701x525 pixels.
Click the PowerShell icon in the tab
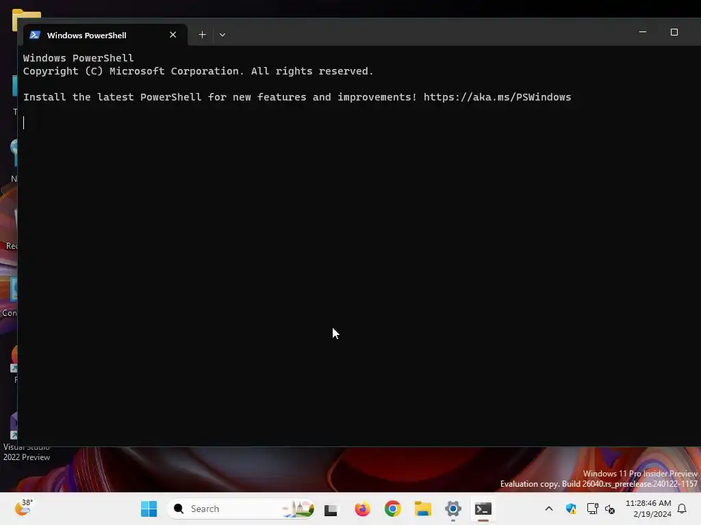[35, 35]
